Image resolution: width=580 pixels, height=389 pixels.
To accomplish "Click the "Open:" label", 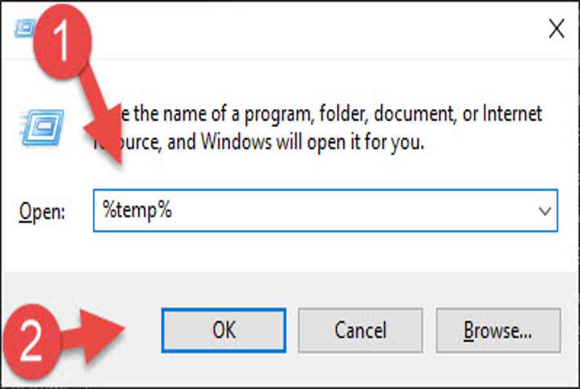I will tap(42, 212).
